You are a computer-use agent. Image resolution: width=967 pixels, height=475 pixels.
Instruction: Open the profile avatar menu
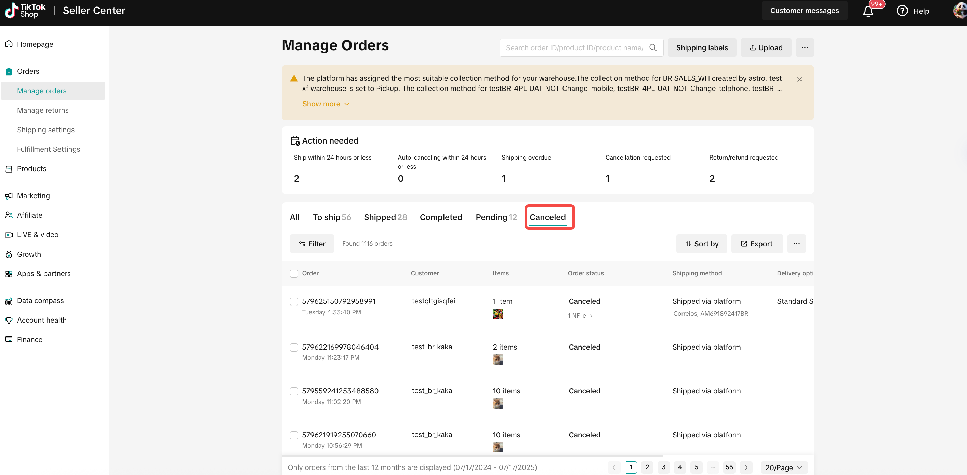click(960, 11)
